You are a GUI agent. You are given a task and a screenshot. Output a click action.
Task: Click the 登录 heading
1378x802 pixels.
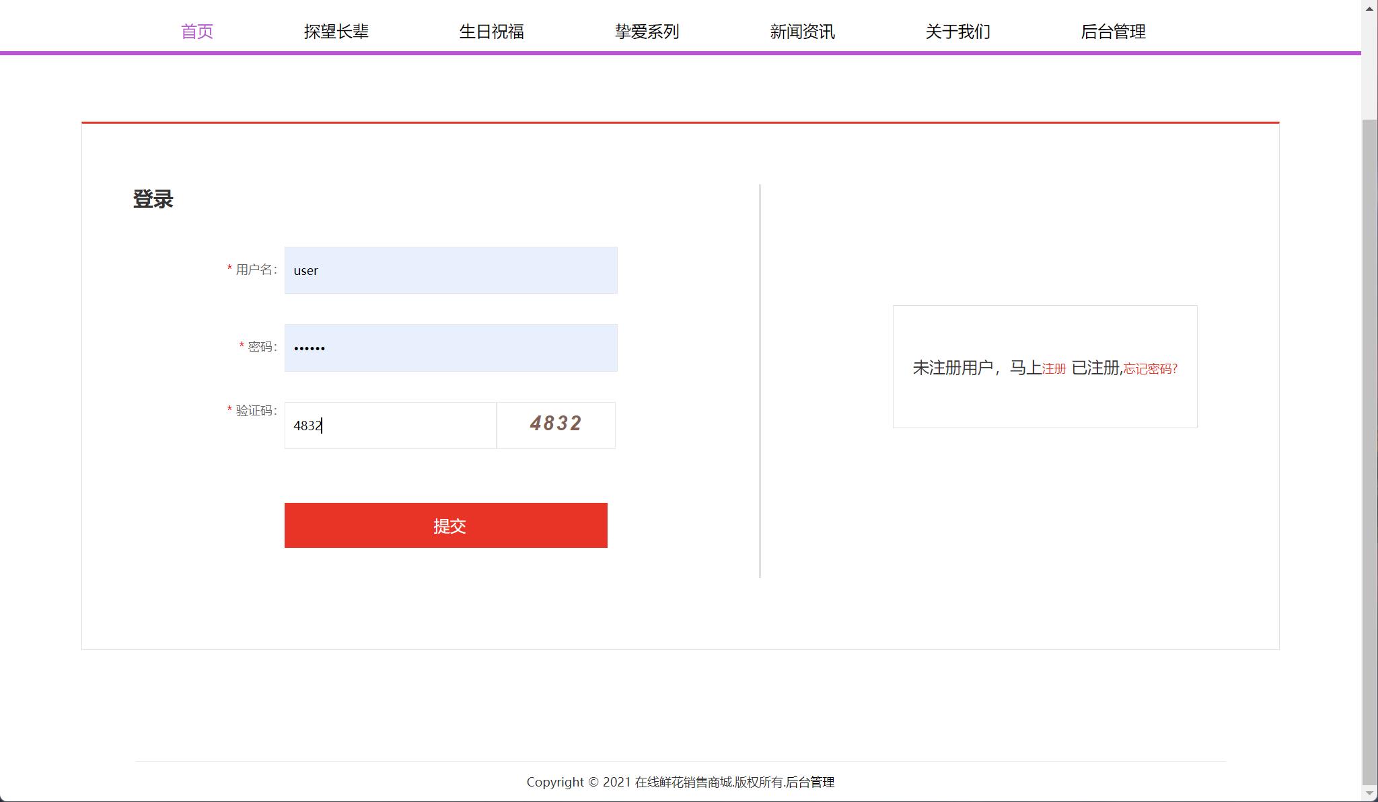153,198
